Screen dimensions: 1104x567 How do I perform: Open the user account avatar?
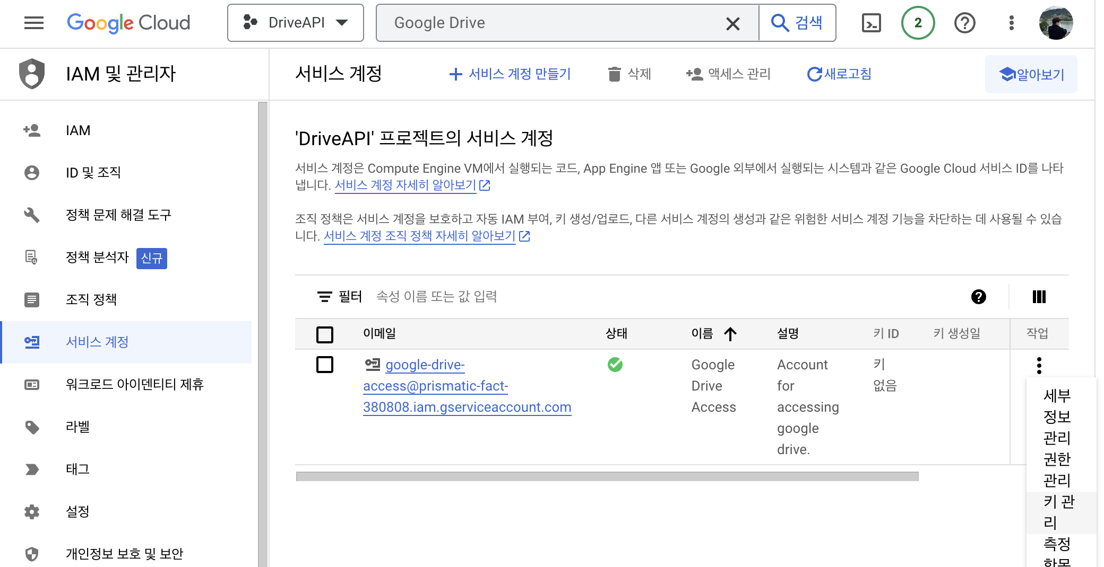(x=1056, y=23)
